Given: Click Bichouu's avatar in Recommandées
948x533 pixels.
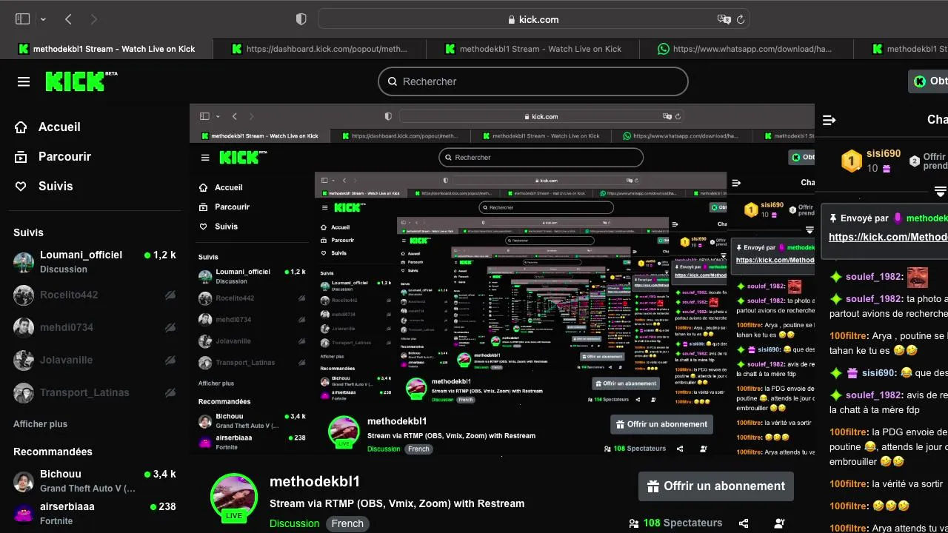Looking at the screenshot, I should coord(24,481).
